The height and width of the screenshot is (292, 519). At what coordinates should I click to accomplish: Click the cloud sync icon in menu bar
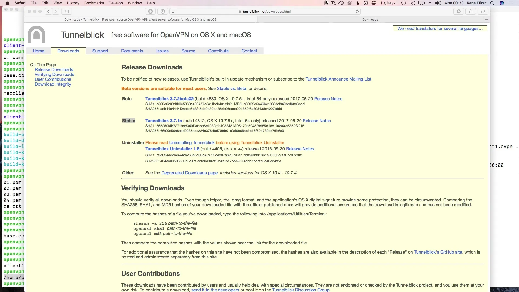click(341, 3)
